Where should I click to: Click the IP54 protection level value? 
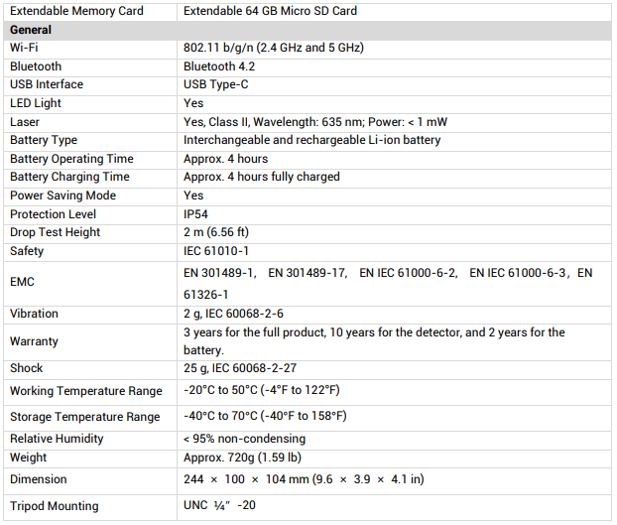click(197, 214)
